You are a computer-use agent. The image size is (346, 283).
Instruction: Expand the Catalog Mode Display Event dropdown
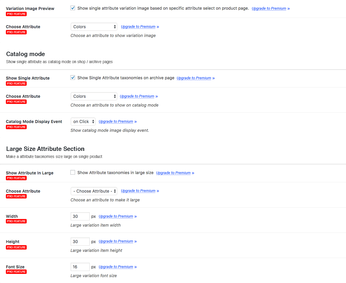click(x=83, y=122)
